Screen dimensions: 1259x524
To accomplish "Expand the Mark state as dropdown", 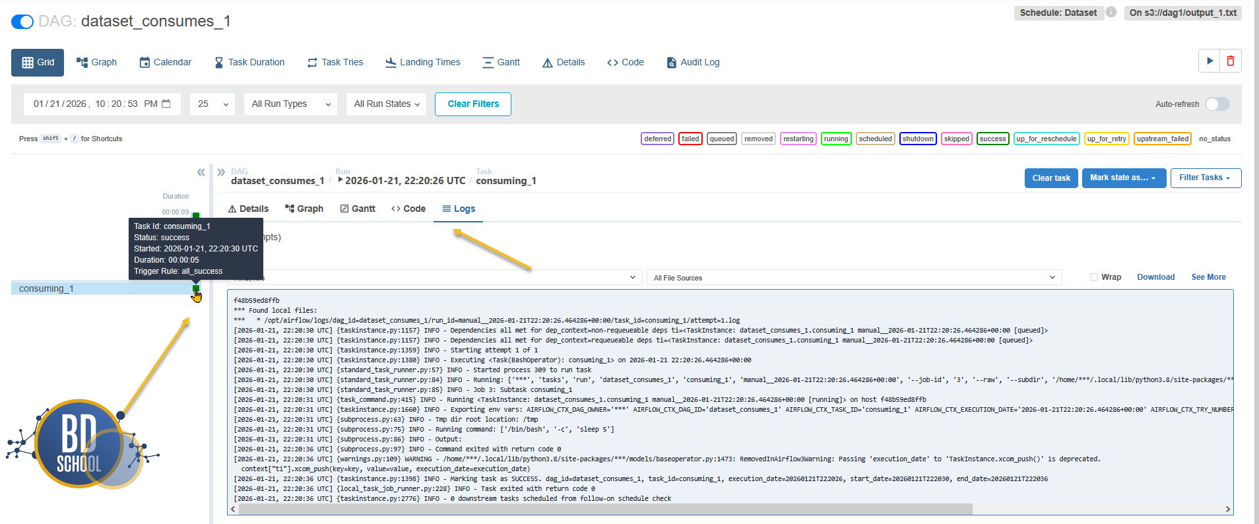I will pos(1123,178).
